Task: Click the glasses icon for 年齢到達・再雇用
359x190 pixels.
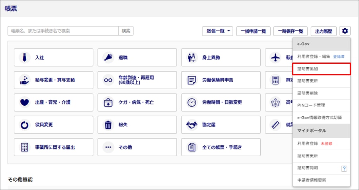Action: coord(108,80)
